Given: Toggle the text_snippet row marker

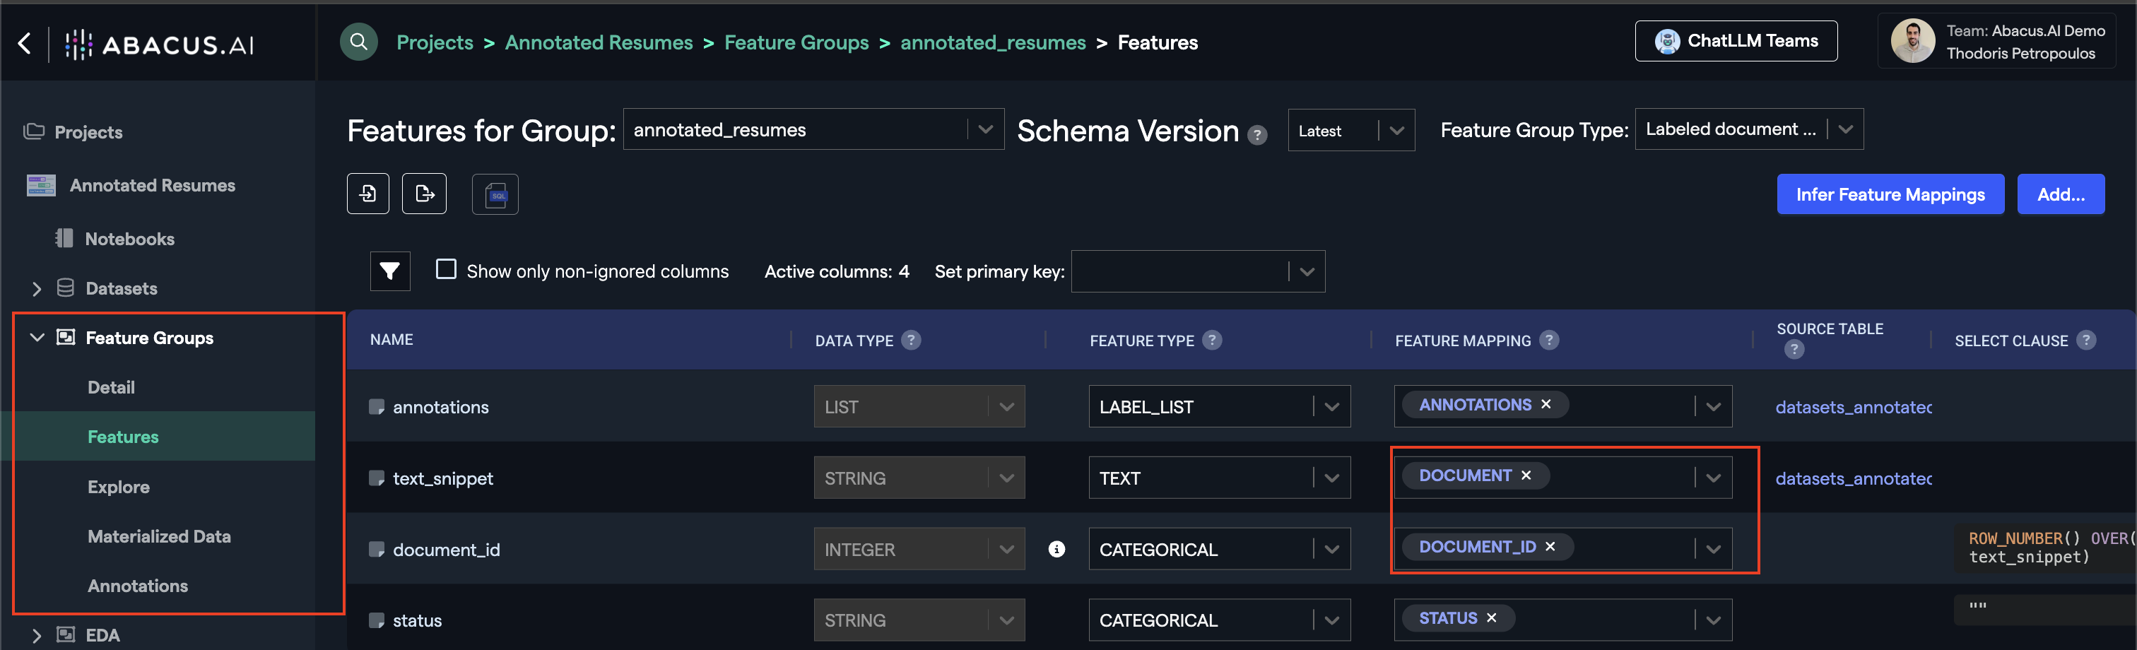Looking at the screenshot, I should coord(377,478).
